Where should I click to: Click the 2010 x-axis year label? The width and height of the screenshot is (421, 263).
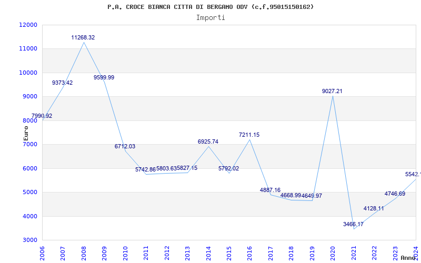tap(125, 253)
